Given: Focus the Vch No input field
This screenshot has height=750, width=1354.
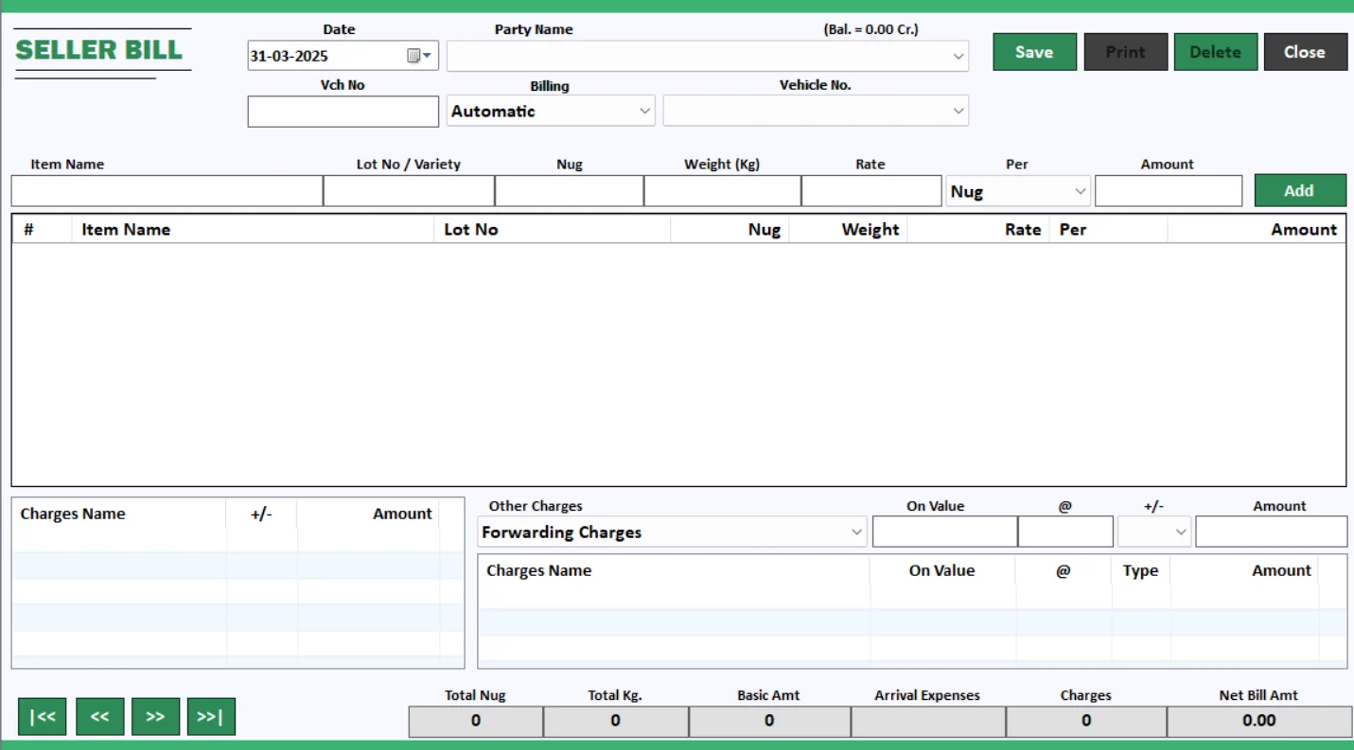Looking at the screenshot, I should pos(343,112).
